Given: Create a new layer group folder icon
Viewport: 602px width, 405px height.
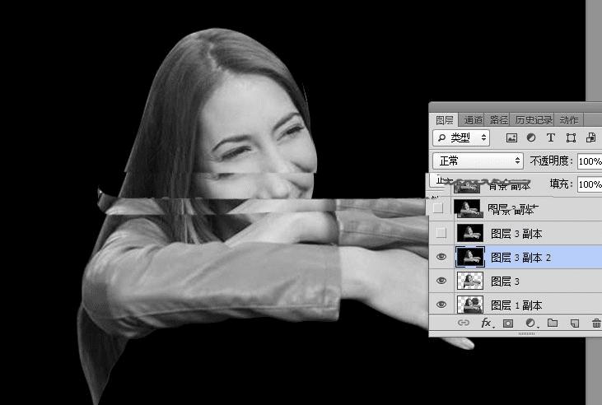Looking at the screenshot, I should (x=553, y=323).
